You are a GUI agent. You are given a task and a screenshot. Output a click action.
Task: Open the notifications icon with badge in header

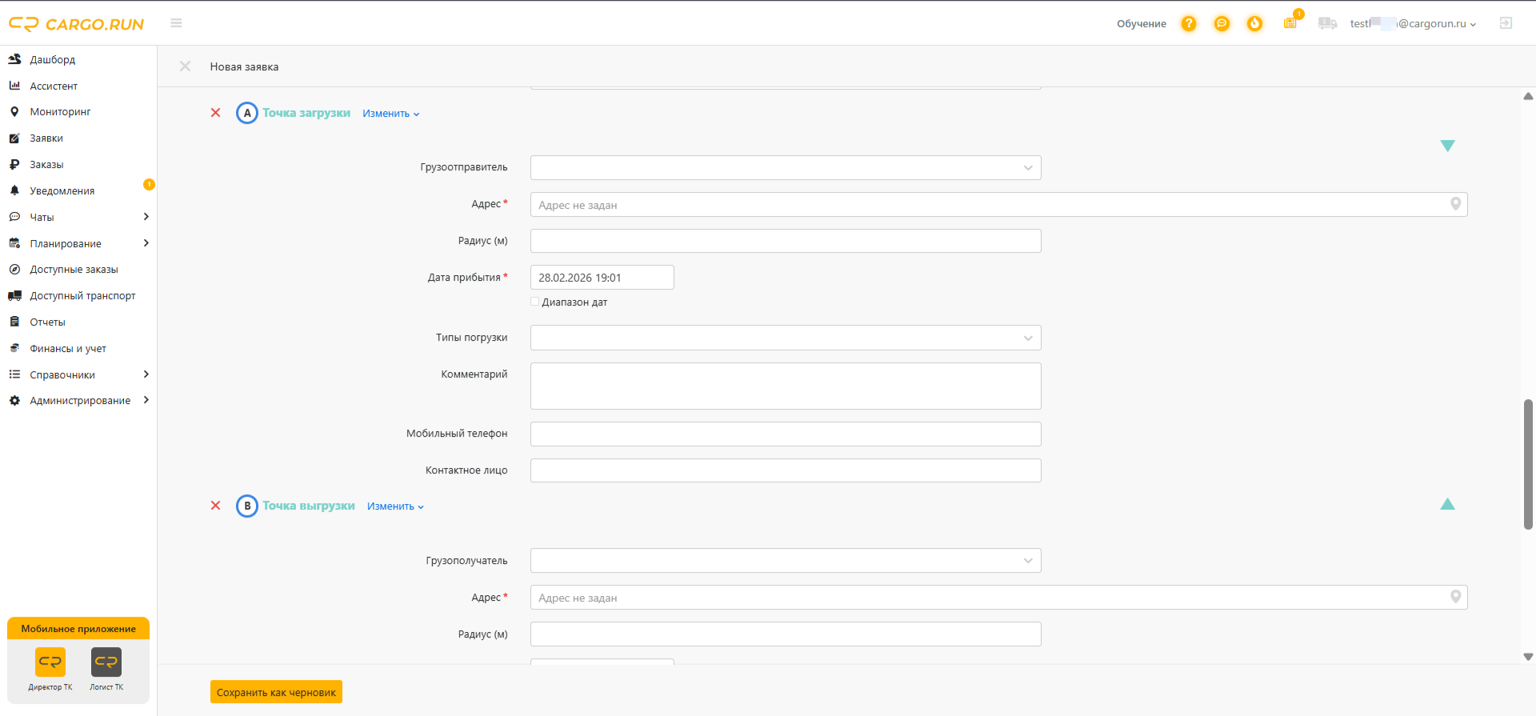pos(1291,22)
